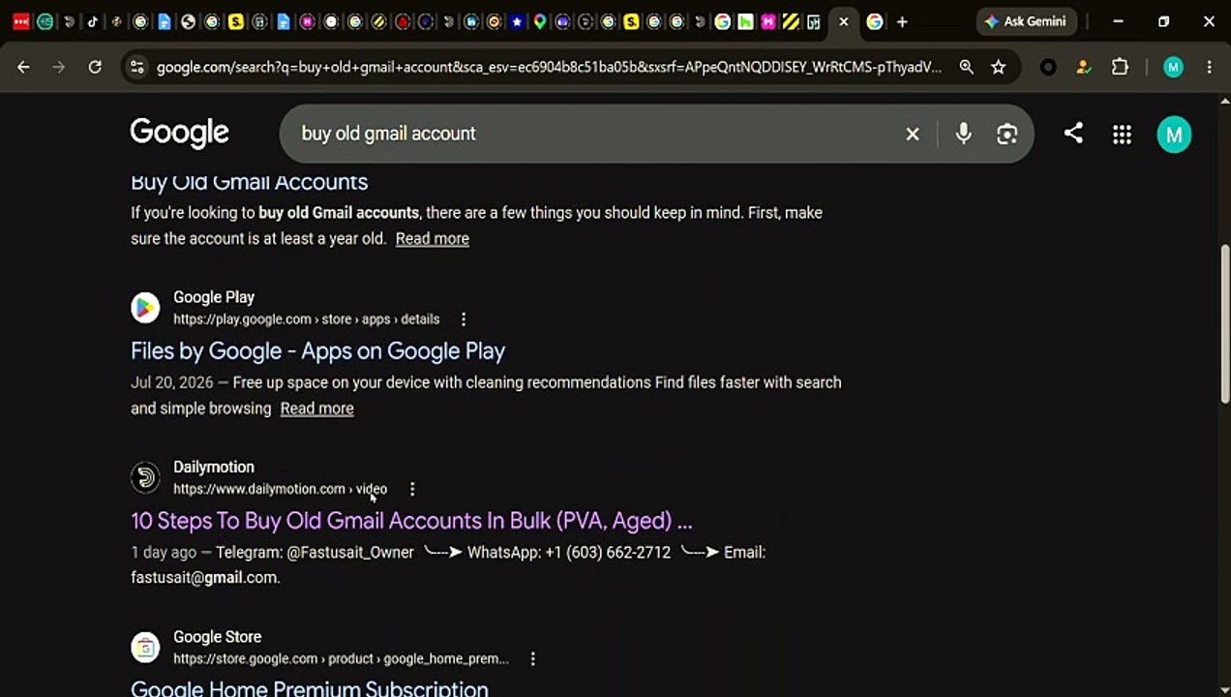Viewport: 1231px width, 697px height.
Task: Click the forward navigation arrow
Action: [x=59, y=67]
